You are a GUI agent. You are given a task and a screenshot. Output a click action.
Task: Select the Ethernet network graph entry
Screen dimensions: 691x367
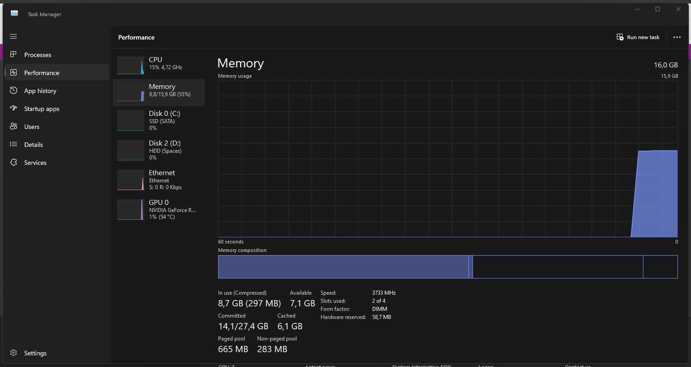tap(159, 180)
